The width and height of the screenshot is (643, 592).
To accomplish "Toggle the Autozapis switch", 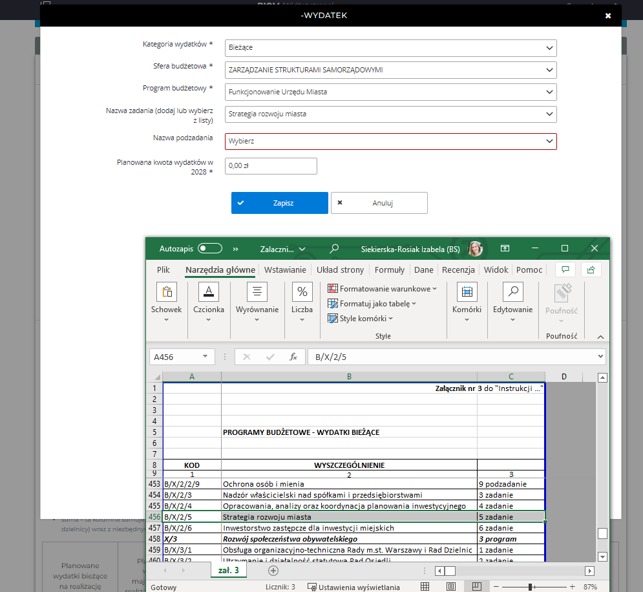I will [x=210, y=248].
